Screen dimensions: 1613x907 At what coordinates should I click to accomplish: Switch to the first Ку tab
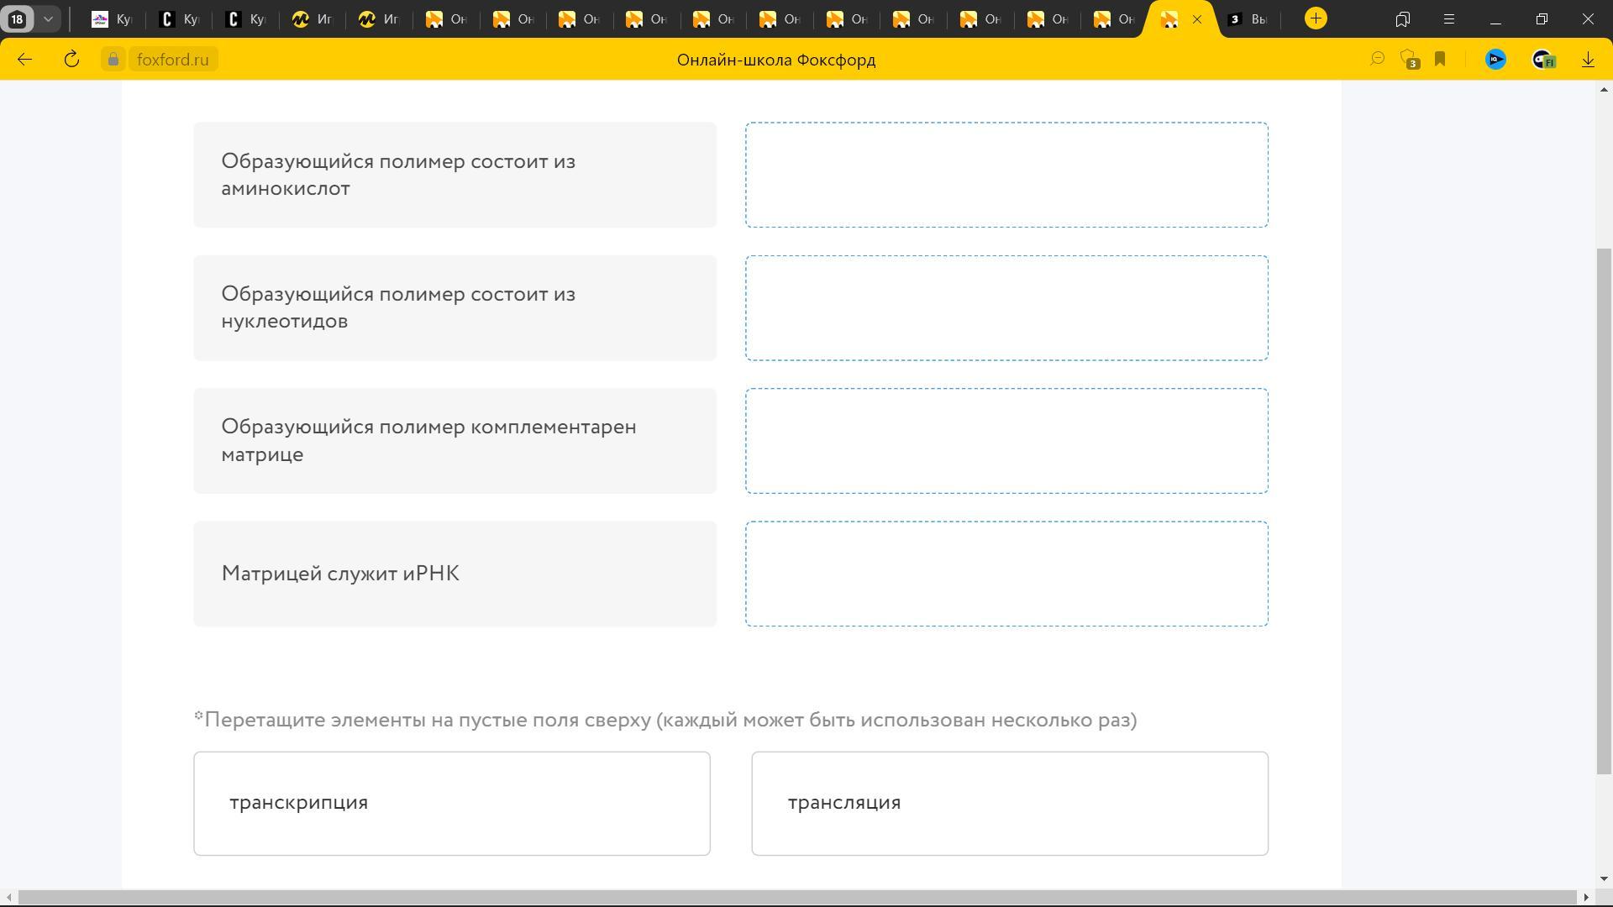click(111, 19)
